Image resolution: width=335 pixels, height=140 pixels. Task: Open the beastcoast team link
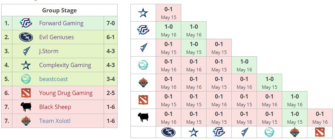[54, 79]
